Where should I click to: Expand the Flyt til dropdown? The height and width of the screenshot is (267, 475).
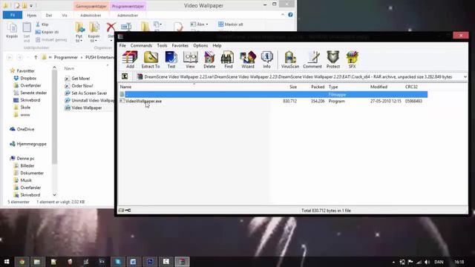click(79, 39)
